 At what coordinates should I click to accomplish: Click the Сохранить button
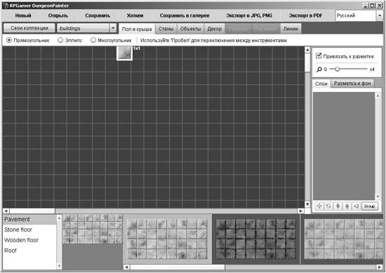tap(98, 15)
